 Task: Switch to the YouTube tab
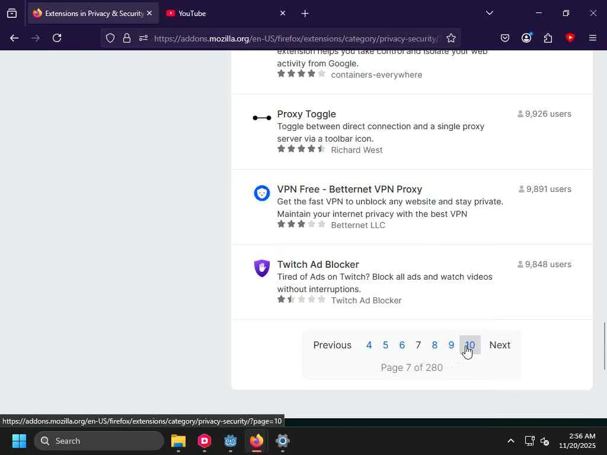coord(226,13)
